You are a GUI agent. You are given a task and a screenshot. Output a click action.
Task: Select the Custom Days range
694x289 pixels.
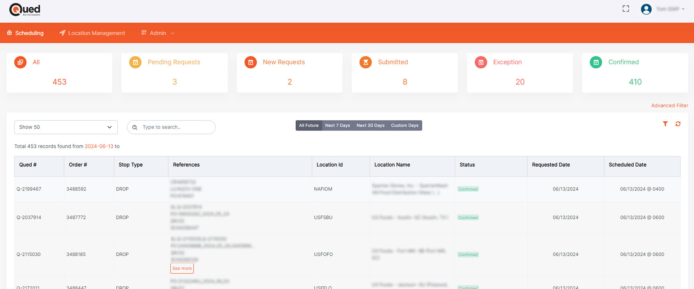point(405,125)
